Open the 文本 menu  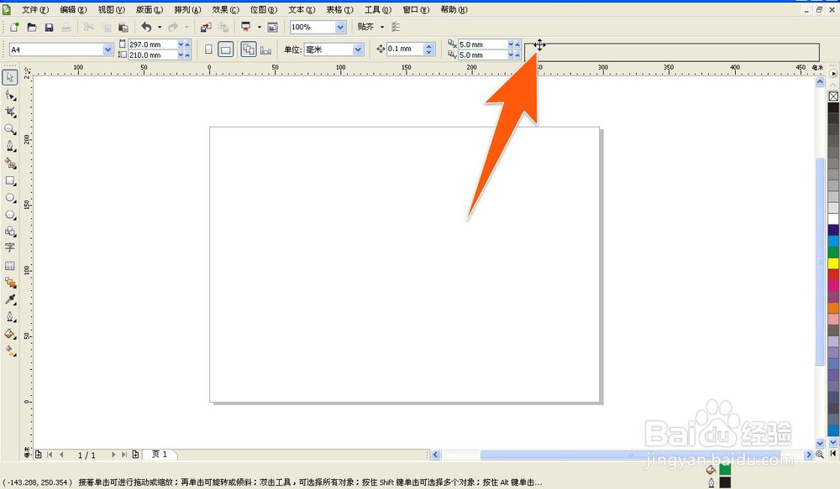click(302, 9)
